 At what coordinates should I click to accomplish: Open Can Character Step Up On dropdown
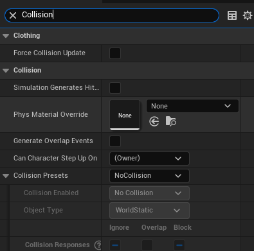149,159
